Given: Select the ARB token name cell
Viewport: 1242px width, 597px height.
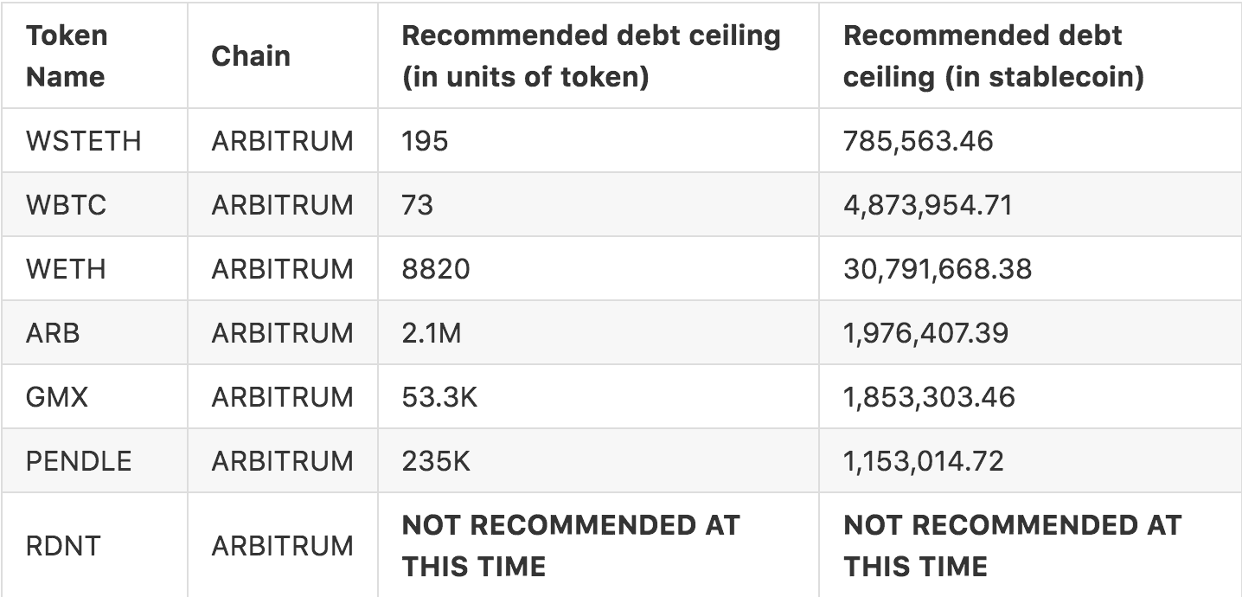Looking at the screenshot, I should (53, 333).
